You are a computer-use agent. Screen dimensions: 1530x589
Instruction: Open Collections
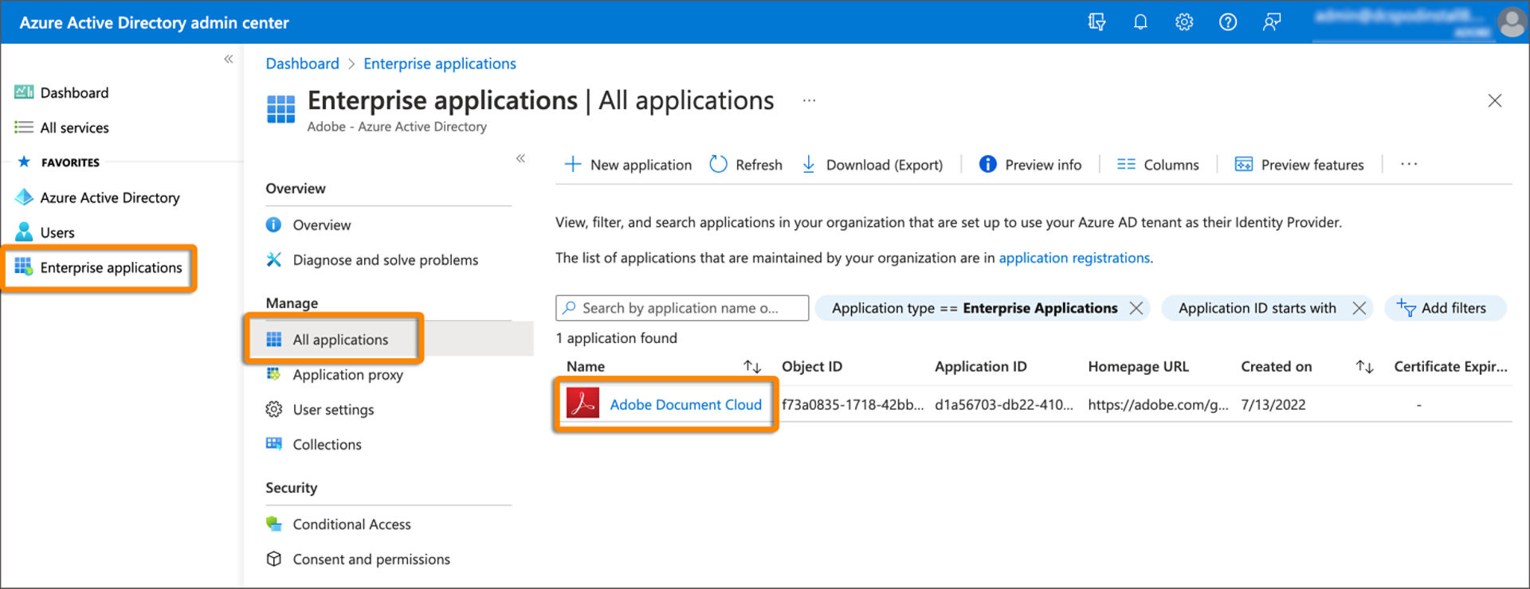click(327, 445)
